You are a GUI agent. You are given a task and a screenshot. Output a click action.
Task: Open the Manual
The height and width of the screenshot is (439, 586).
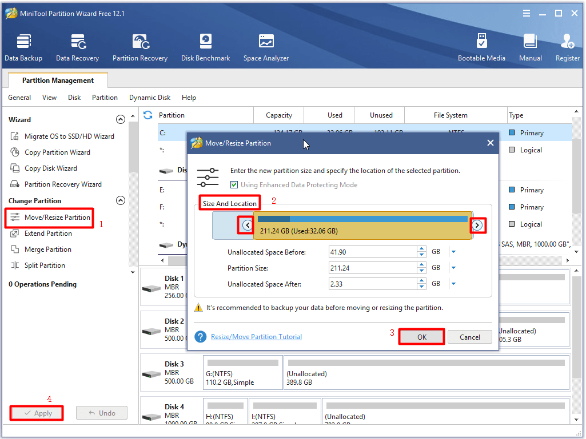[531, 48]
